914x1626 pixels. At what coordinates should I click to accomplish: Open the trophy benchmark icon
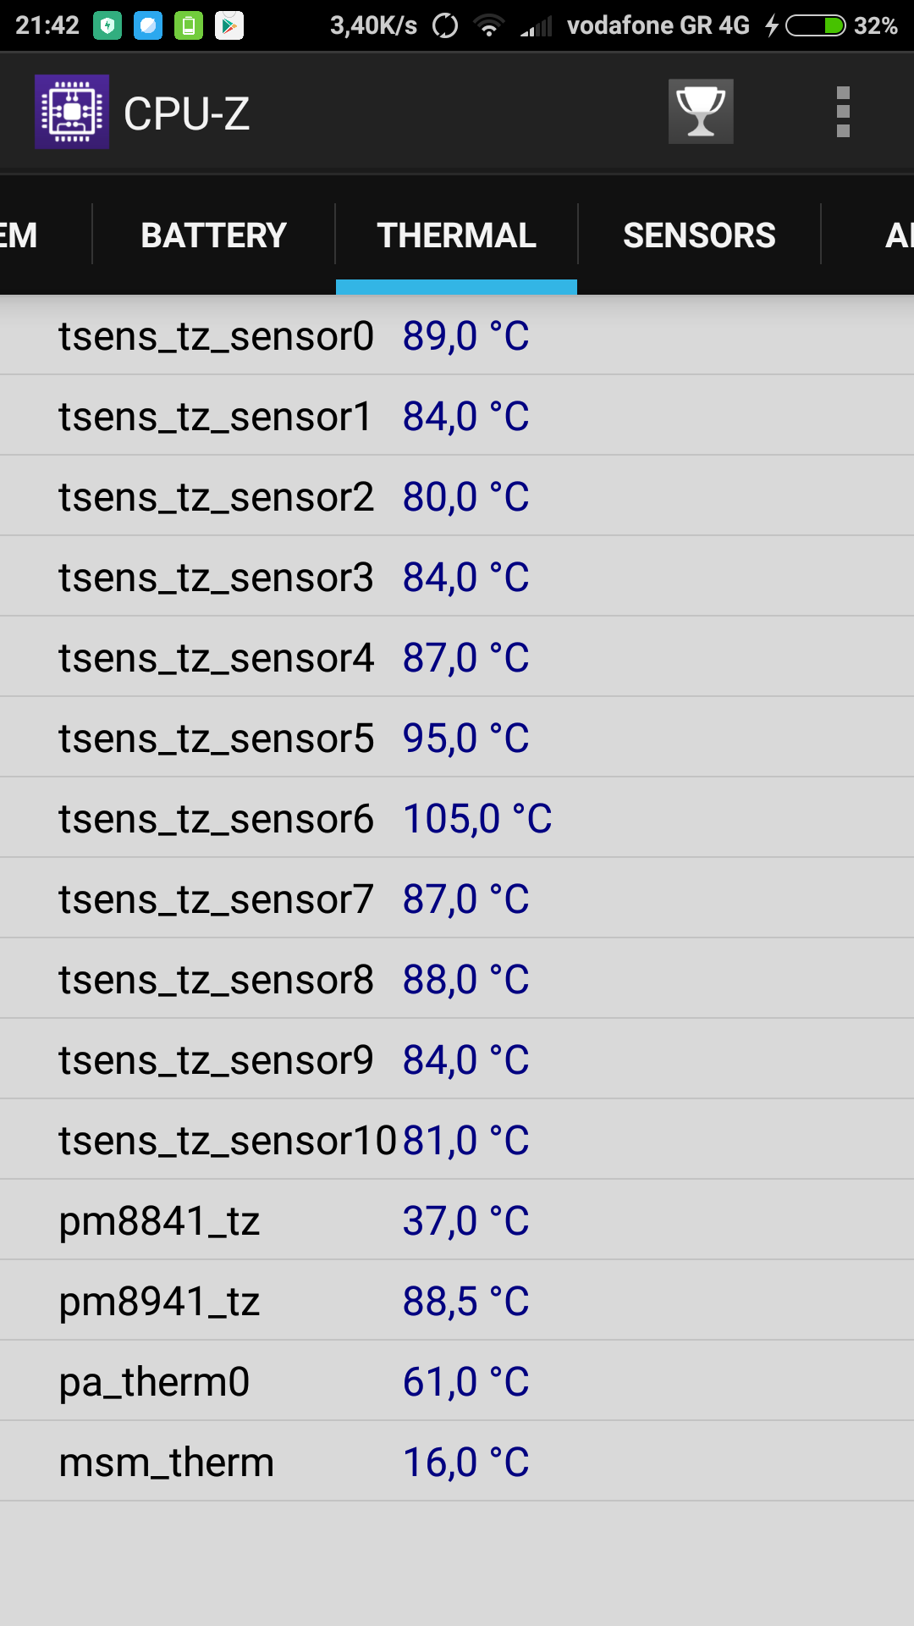[x=701, y=112]
